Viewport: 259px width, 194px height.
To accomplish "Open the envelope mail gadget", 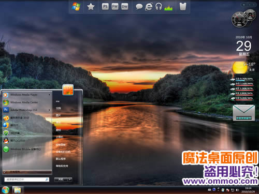I will (243, 113).
